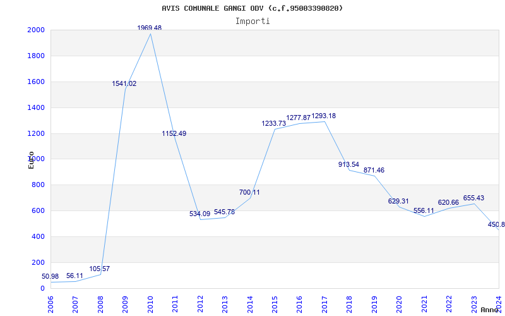The width and height of the screenshot is (505, 316).
Task: Click the 1600 value on the Euro axis
Action: coord(36,82)
